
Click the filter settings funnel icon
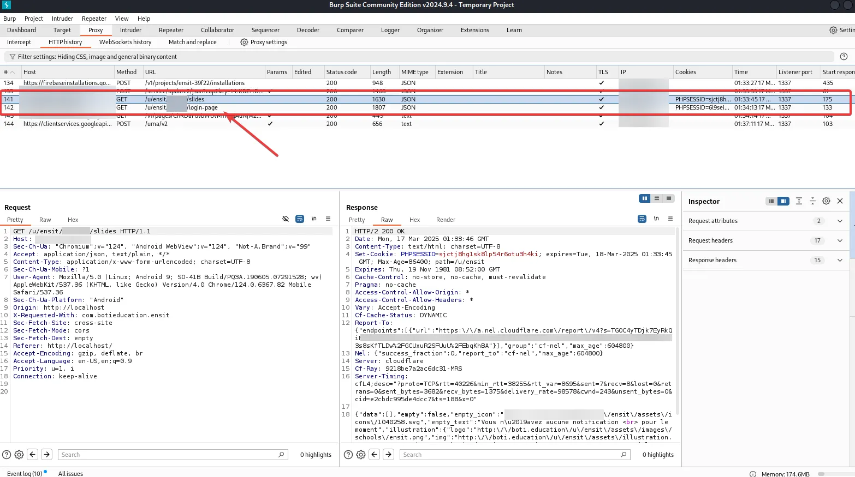click(x=12, y=57)
